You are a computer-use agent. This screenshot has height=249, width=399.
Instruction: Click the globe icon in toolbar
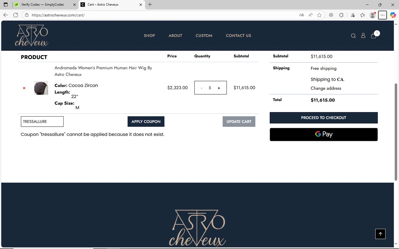331,15
